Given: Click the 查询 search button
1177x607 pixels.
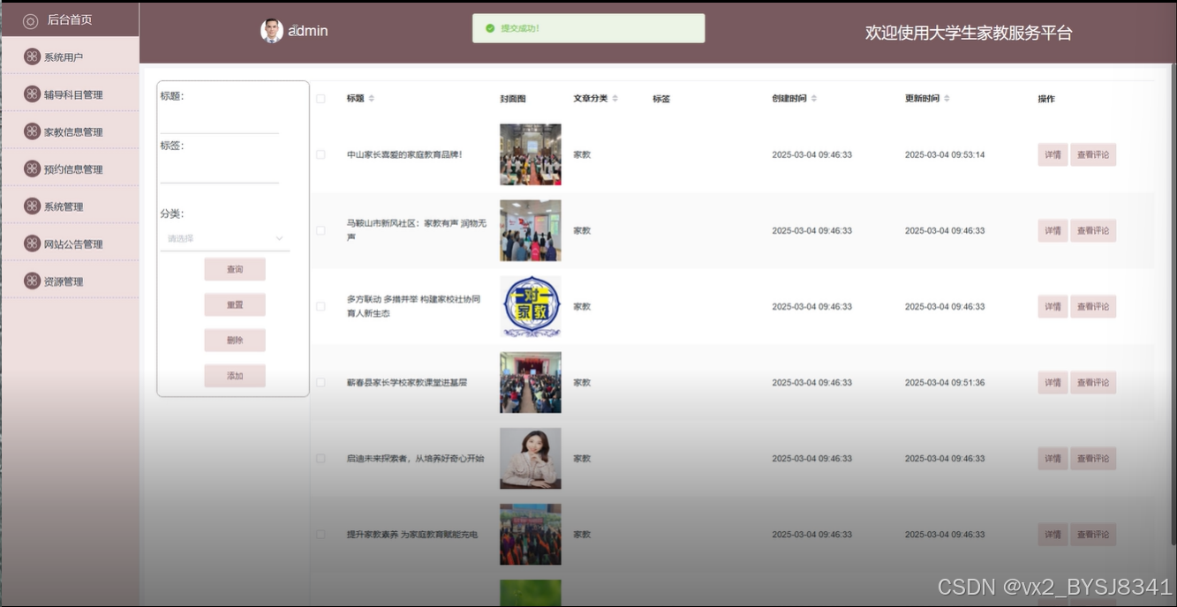Looking at the screenshot, I should click(x=235, y=269).
